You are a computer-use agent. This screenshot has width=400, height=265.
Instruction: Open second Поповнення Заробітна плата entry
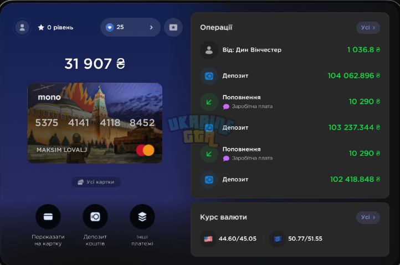pyautogui.click(x=290, y=154)
